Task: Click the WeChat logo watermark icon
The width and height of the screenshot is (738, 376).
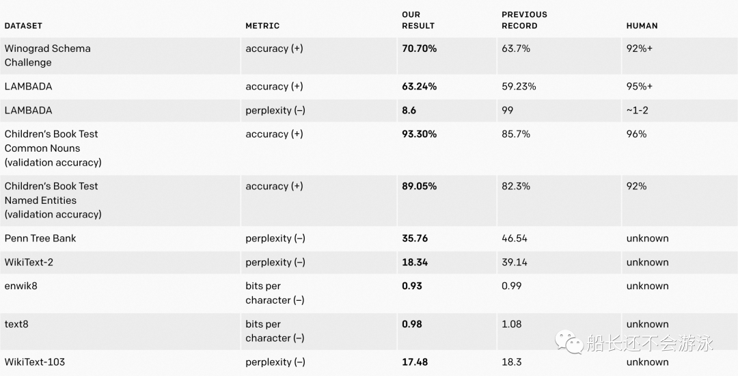Action: [x=569, y=342]
